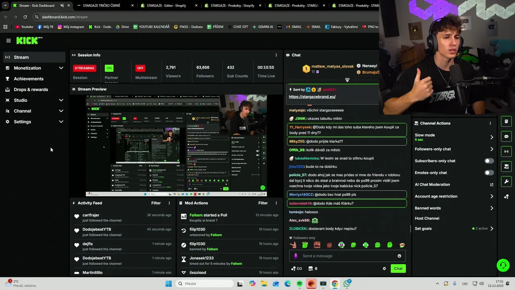Click the Windows taskbar Hledat search box
Image resolution: width=515 pixels, height=290 pixels.
click(x=204, y=284)
